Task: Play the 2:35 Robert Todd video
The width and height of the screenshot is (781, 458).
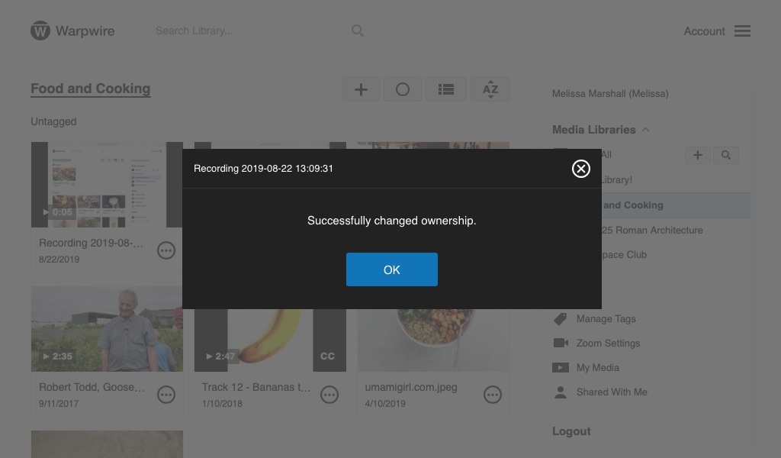Action: pyautogui.click(x=58, y=356)
